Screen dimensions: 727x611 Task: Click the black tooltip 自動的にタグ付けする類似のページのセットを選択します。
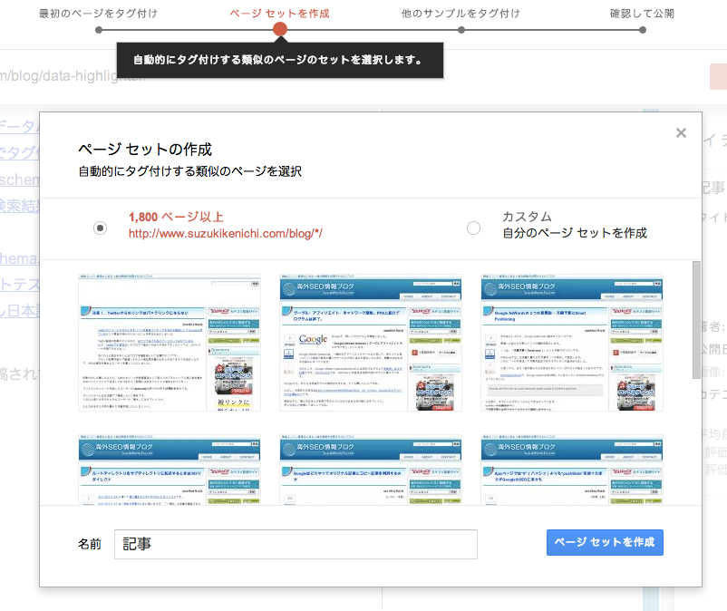[280, 60]
